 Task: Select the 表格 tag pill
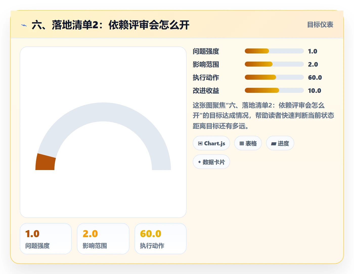[x=248, y=143]
